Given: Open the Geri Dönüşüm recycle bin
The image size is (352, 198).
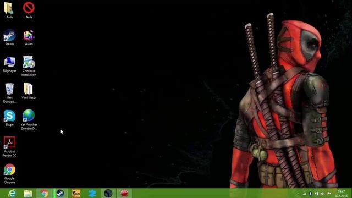Looking at the screenshot, I should [9, 93].
